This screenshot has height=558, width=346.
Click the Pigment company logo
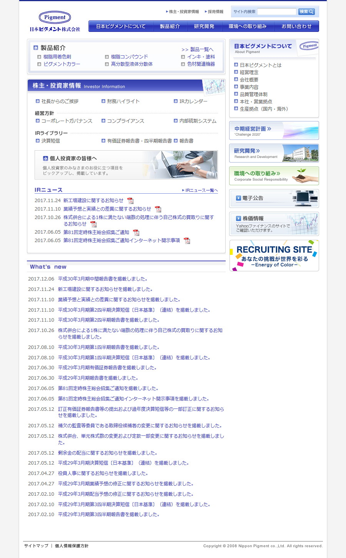click(55, 22)
